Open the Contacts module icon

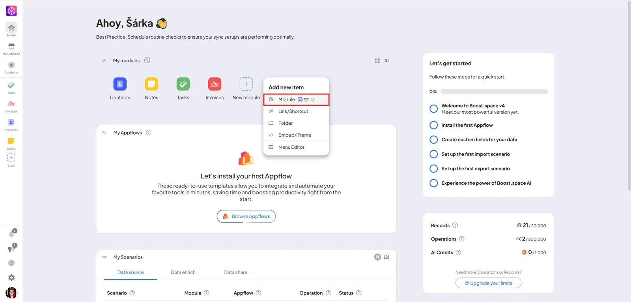tap(120, 84)
